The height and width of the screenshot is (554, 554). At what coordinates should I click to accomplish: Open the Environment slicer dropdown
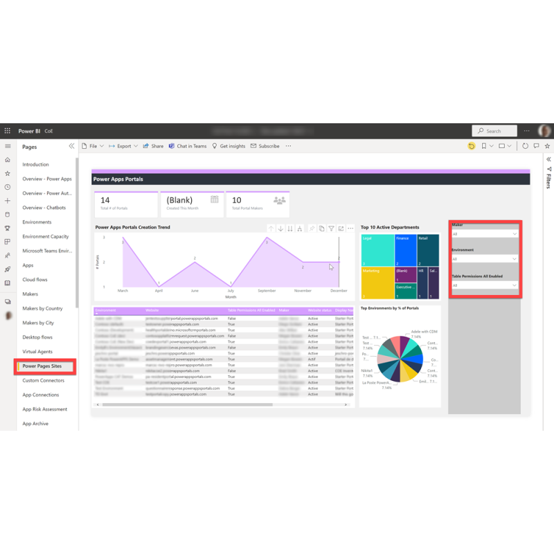point(485,259)
